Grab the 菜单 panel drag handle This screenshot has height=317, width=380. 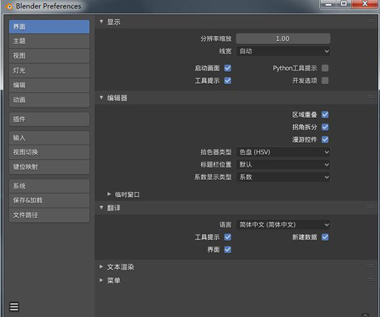[x=370, y=280]
